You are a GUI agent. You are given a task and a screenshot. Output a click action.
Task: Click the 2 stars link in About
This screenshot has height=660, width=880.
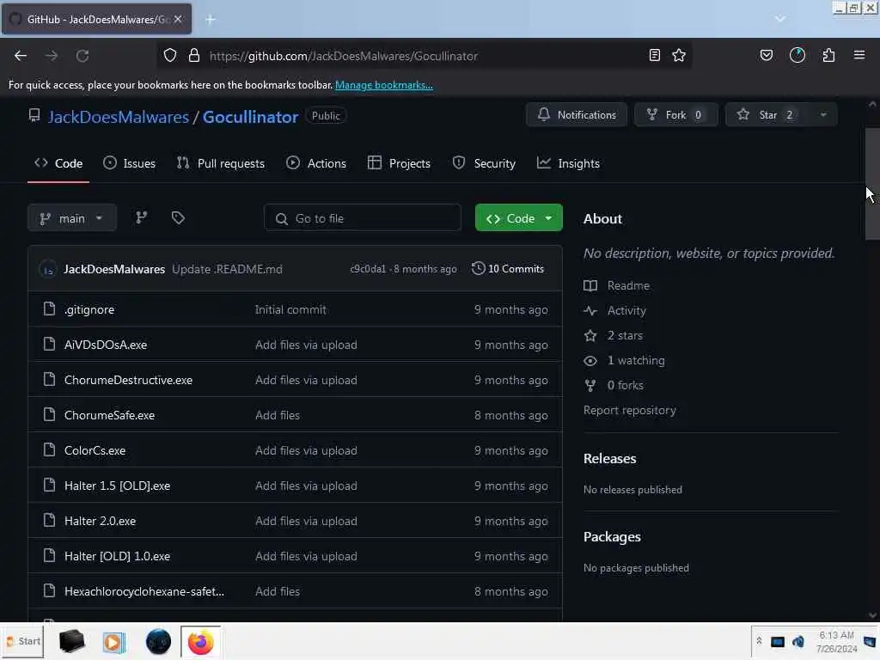pyautogui.click(x=625, y=336)
